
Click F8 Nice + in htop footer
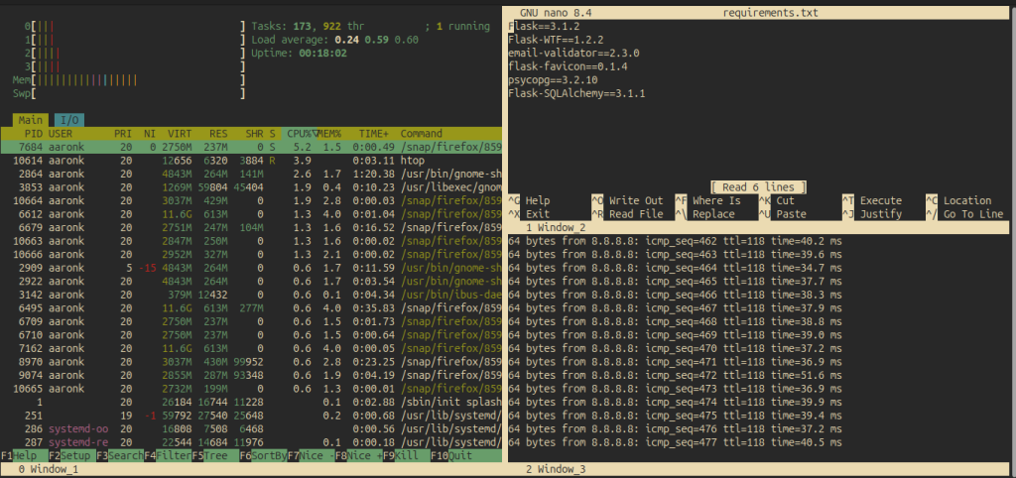point(359,455)
